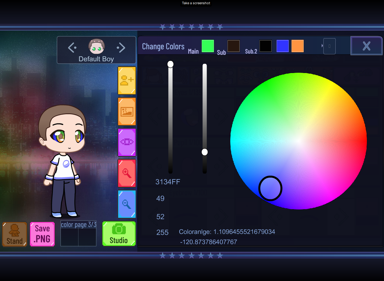This screenshot has width=384, height=281.
Task: Open the orange background image icon
Action: click(x=127, y=111)
